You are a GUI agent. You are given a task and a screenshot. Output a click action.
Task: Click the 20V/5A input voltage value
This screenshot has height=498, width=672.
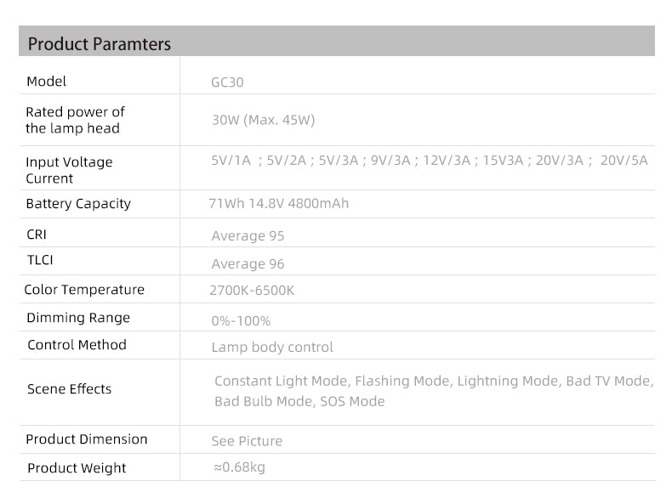click(x=624, y=160)
